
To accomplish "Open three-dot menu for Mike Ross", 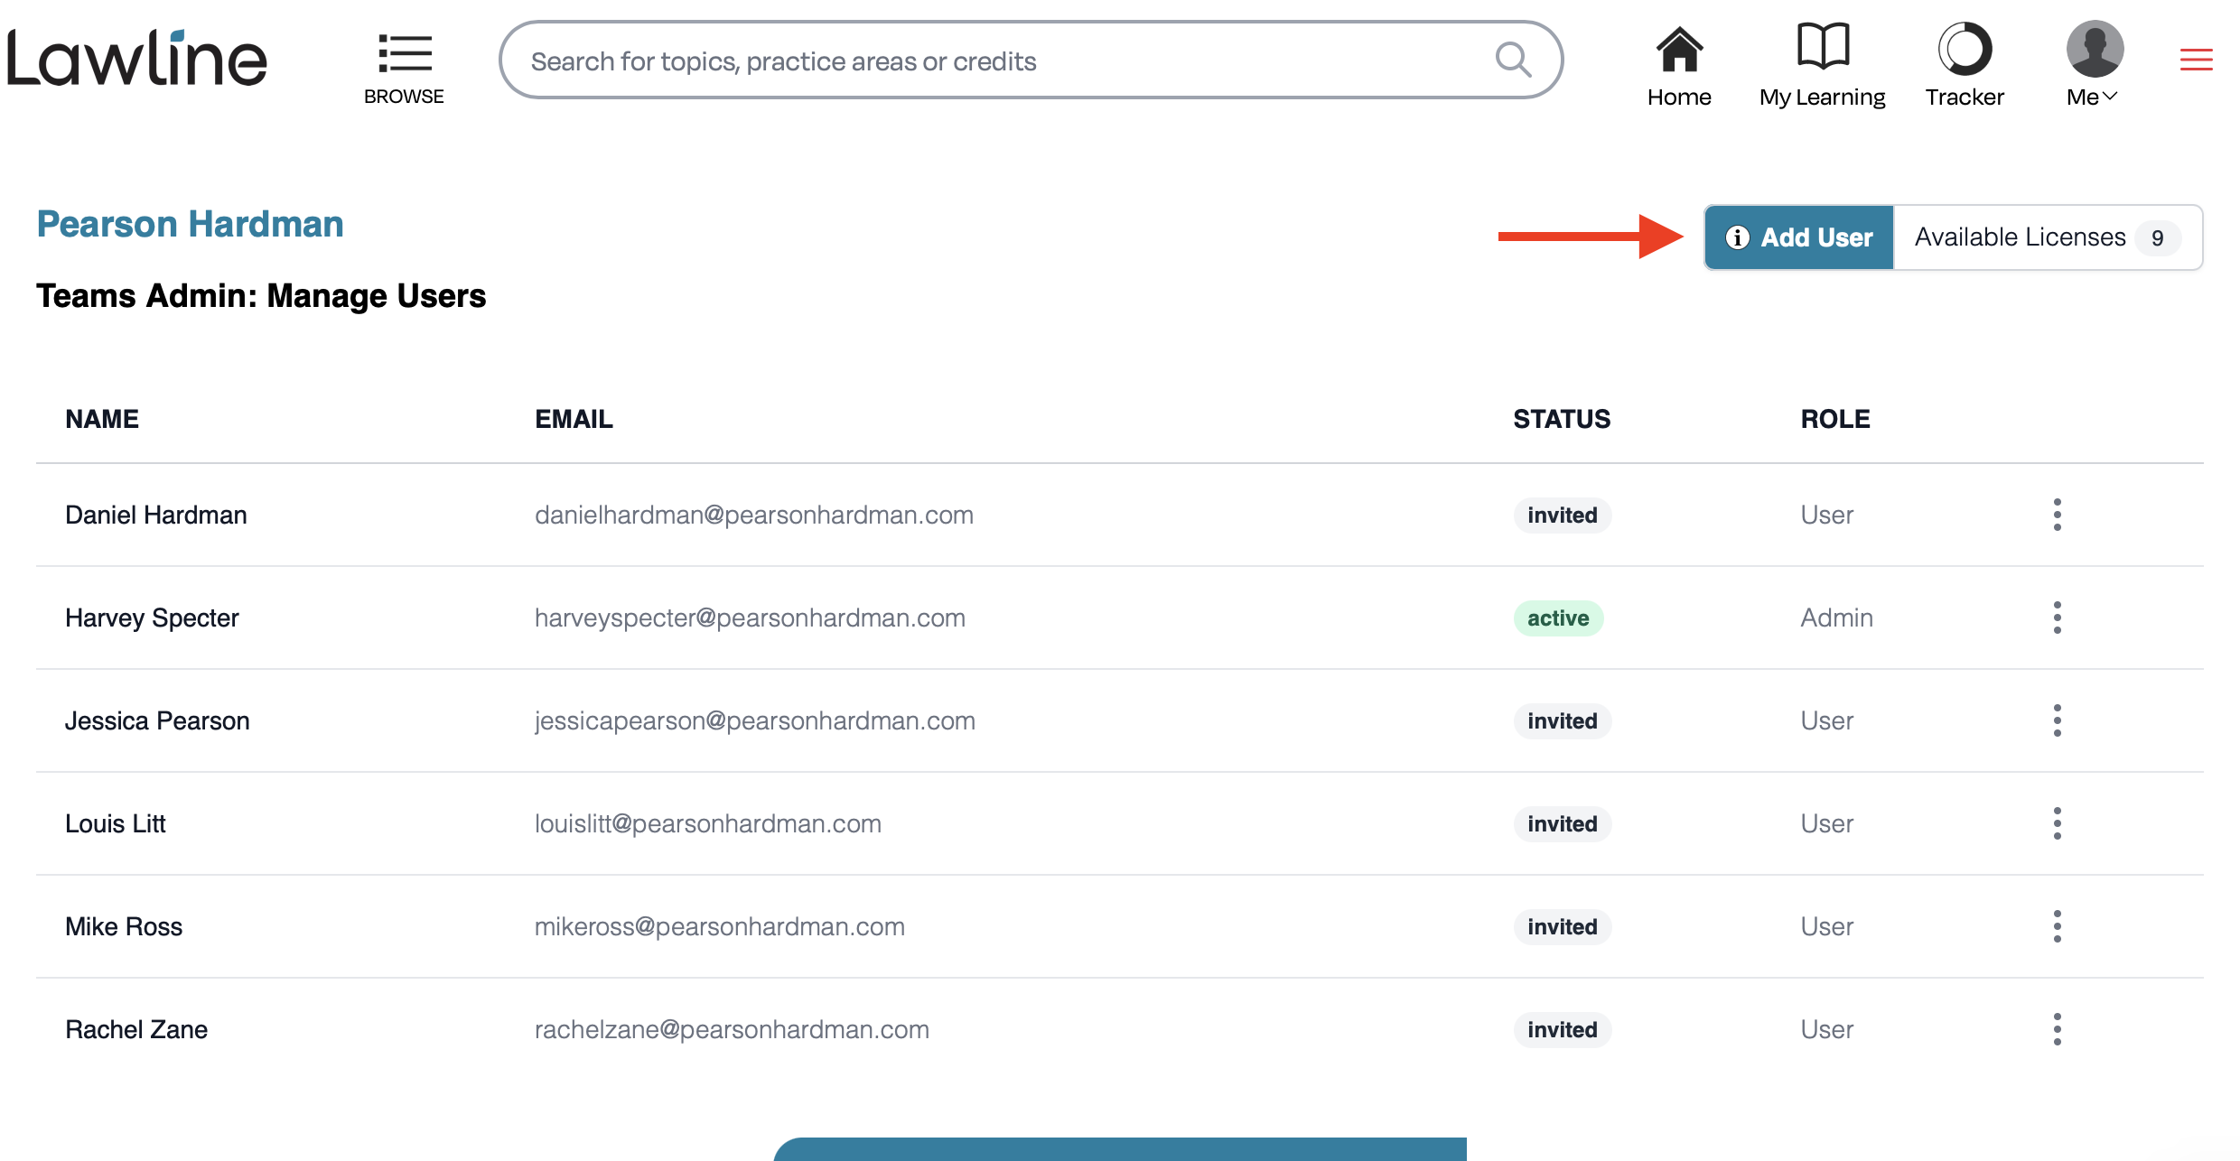I will (x=2058, y=926).
